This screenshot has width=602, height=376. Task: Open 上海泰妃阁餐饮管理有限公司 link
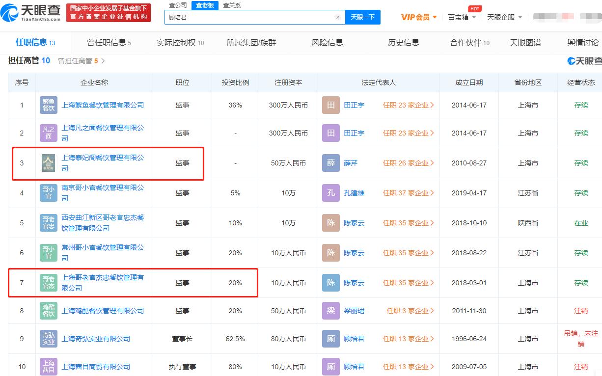coord(103,163)
